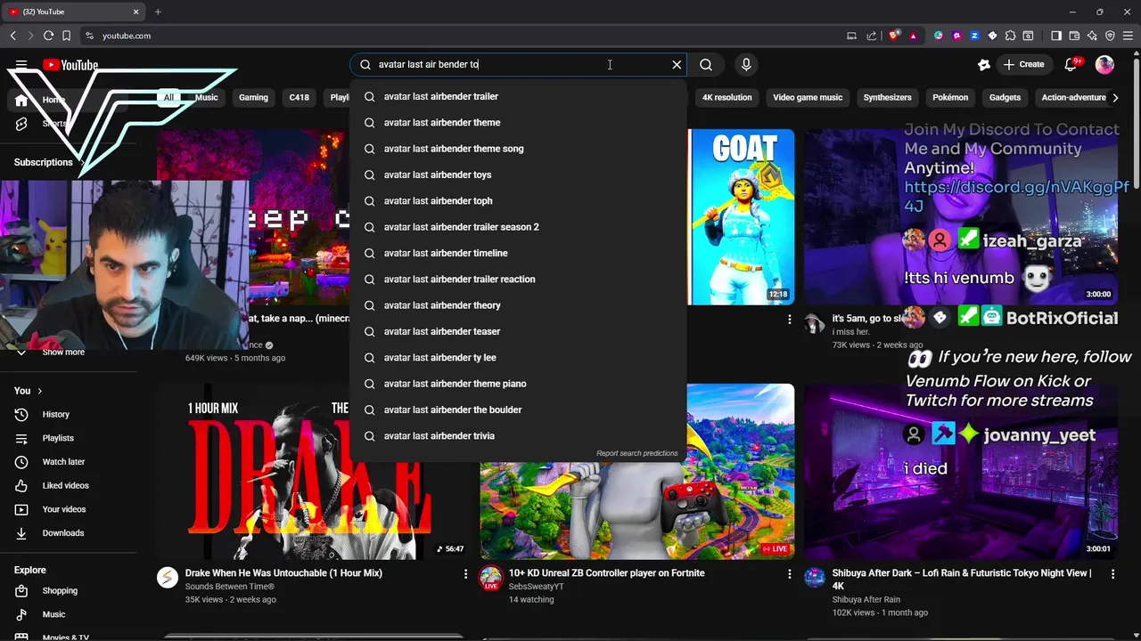1141x641 pixels.
Task: Select the Pokémon chip
Action: pyautogui.click(x=950, y=97)
